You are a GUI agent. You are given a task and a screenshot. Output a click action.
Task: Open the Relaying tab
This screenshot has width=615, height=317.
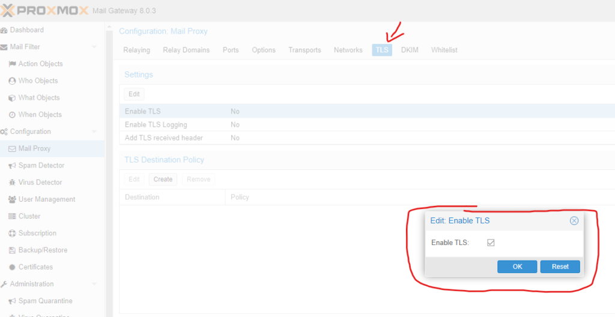136,50
